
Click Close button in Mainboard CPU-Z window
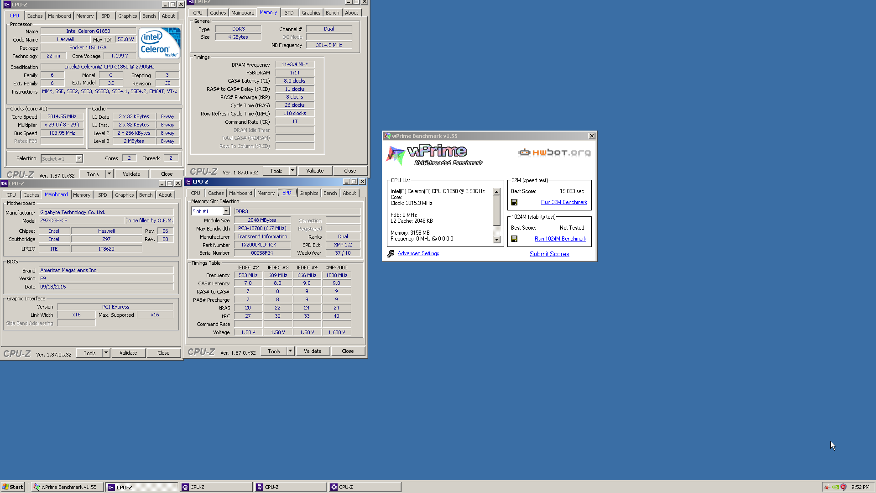[163, 353]
